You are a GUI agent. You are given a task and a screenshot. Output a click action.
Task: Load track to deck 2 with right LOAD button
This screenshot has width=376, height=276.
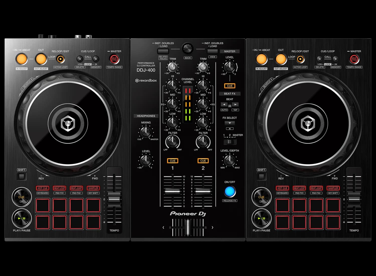(213, 51)
